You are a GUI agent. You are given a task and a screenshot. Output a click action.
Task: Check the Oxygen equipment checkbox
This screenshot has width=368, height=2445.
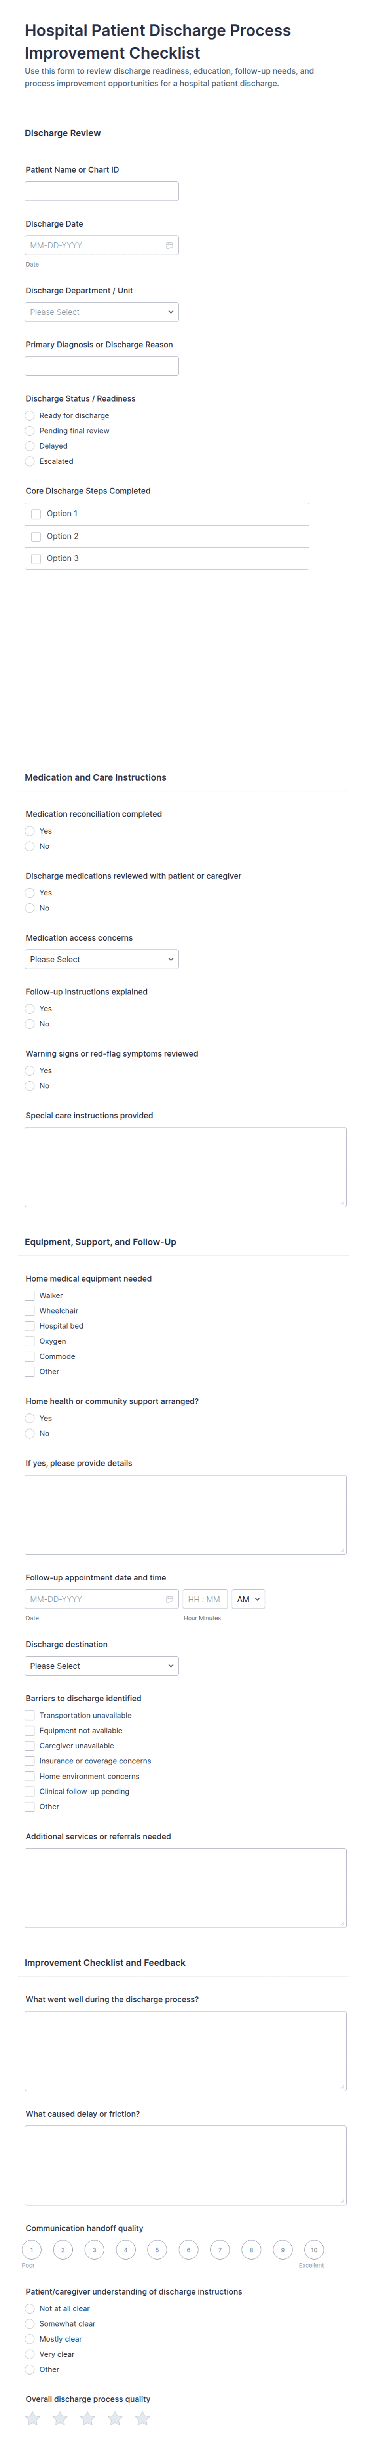click(28, 1341)
